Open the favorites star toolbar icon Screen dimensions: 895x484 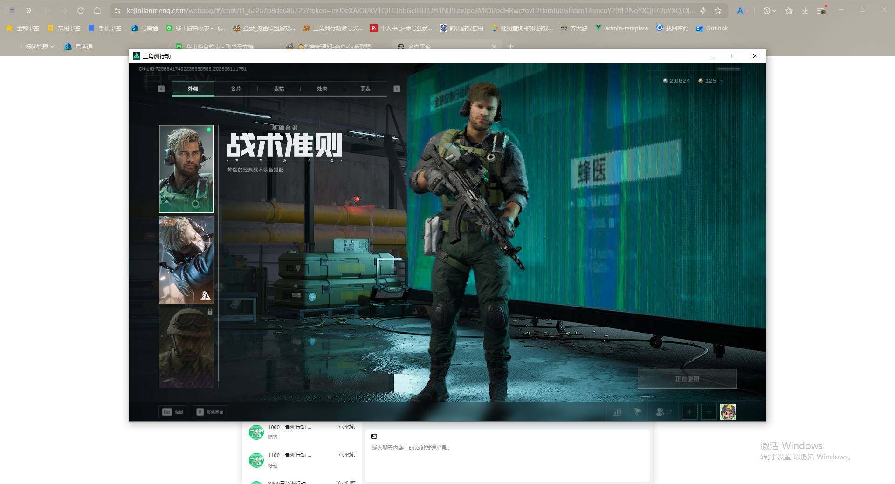(x=789, y=10)
